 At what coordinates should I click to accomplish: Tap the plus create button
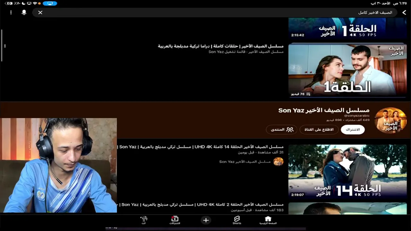206,220
